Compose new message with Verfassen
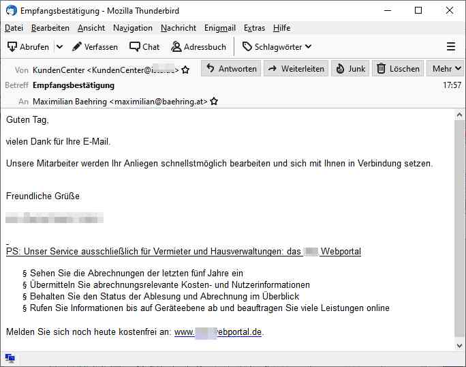466x367 pixels. [x=95, y=46]
